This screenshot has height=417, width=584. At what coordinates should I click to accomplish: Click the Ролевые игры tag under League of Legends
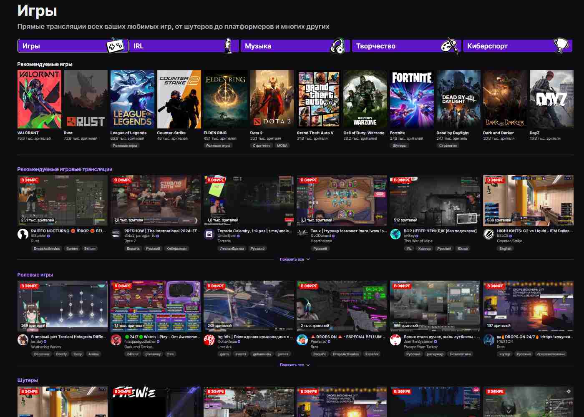point(125,146)
